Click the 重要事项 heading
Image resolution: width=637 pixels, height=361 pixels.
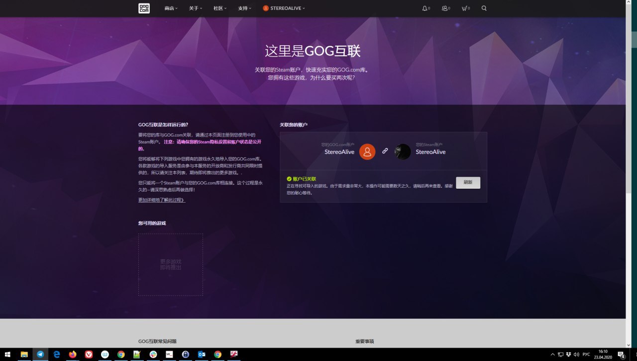click(x=365, y=342)
